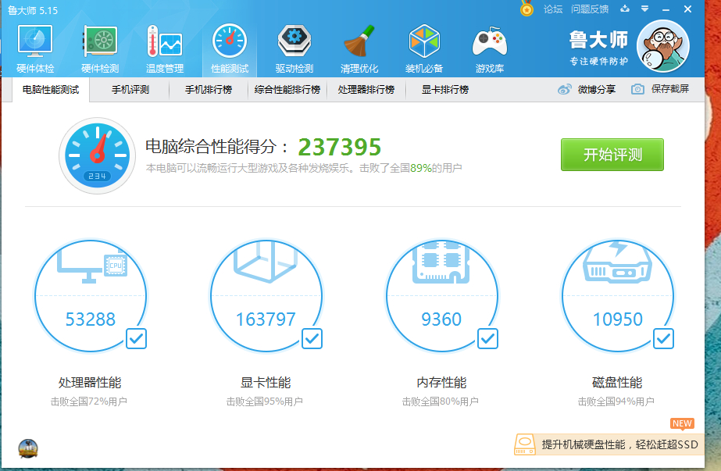The image size is (721, 471).
Task: Click the 微博分享 share link
Action: pyautogui.click(x=596, y=89)
